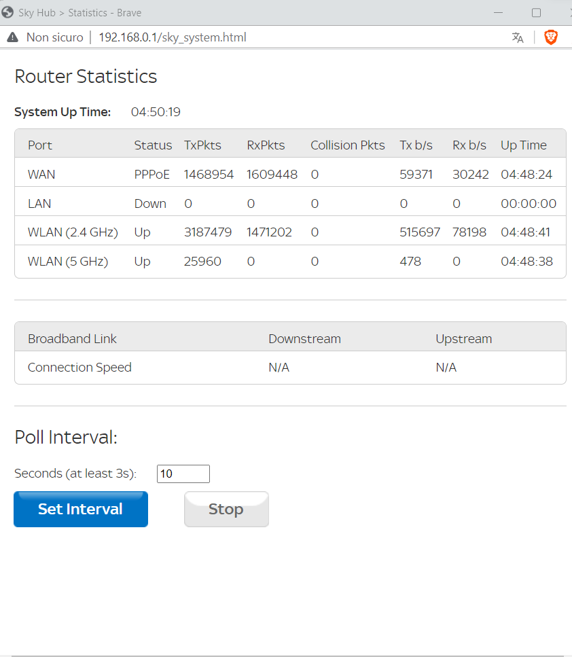Screen dimensions: 572x657
Task: Click the Downstream column header
Action: pyautogui.click(x=304, y=339)
